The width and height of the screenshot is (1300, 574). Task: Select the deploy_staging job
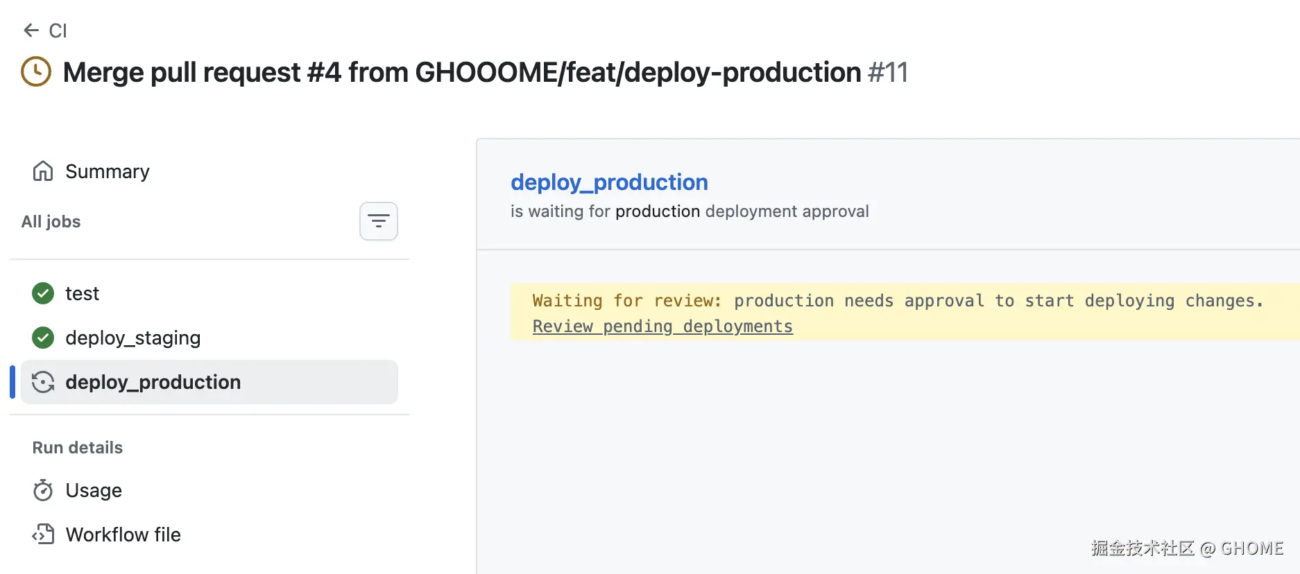(132, 338)
